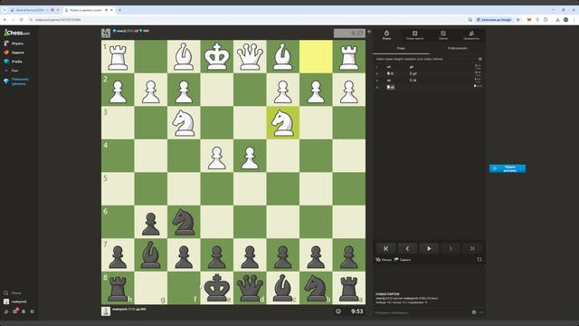The height and width of the screenshot is (326, 579).
Task: Select move 3 black Nf6 in move list
Action: [413, 81]
